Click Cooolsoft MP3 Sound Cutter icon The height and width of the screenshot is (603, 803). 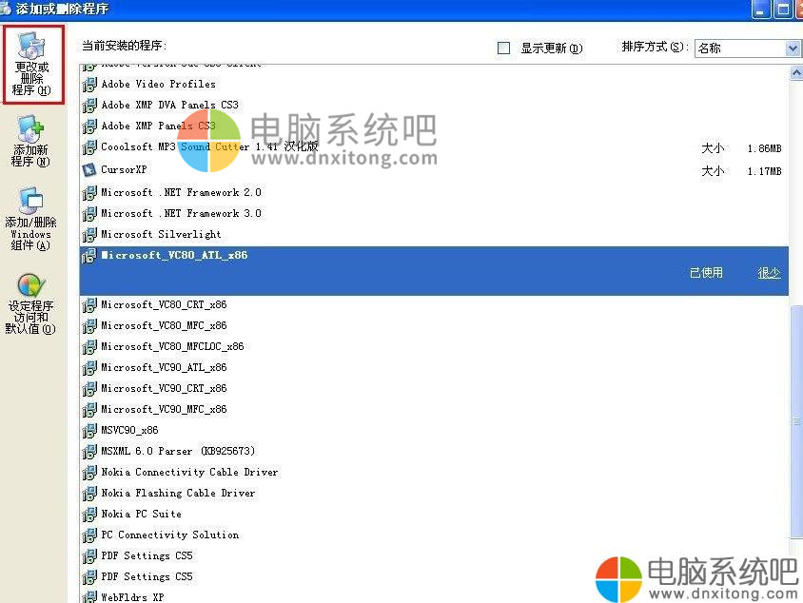(89, 147)
